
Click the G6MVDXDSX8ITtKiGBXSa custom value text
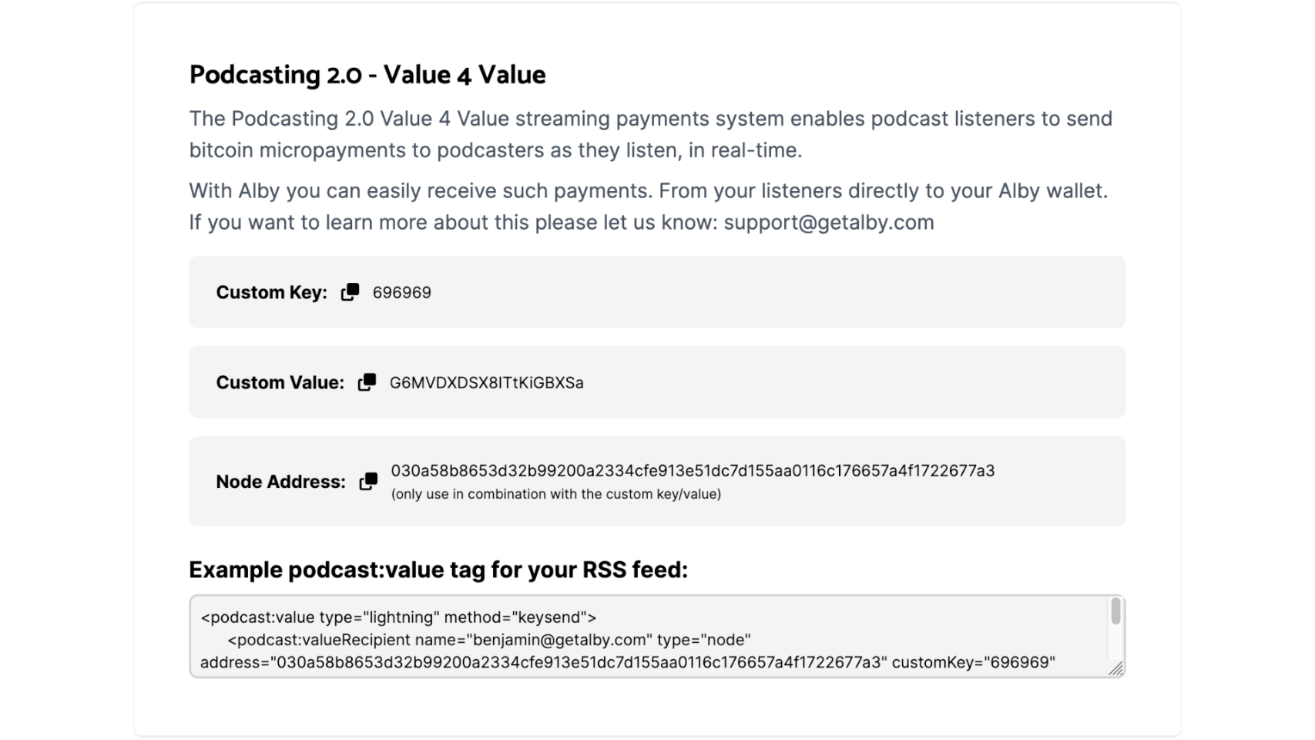(x=486, y=383)
